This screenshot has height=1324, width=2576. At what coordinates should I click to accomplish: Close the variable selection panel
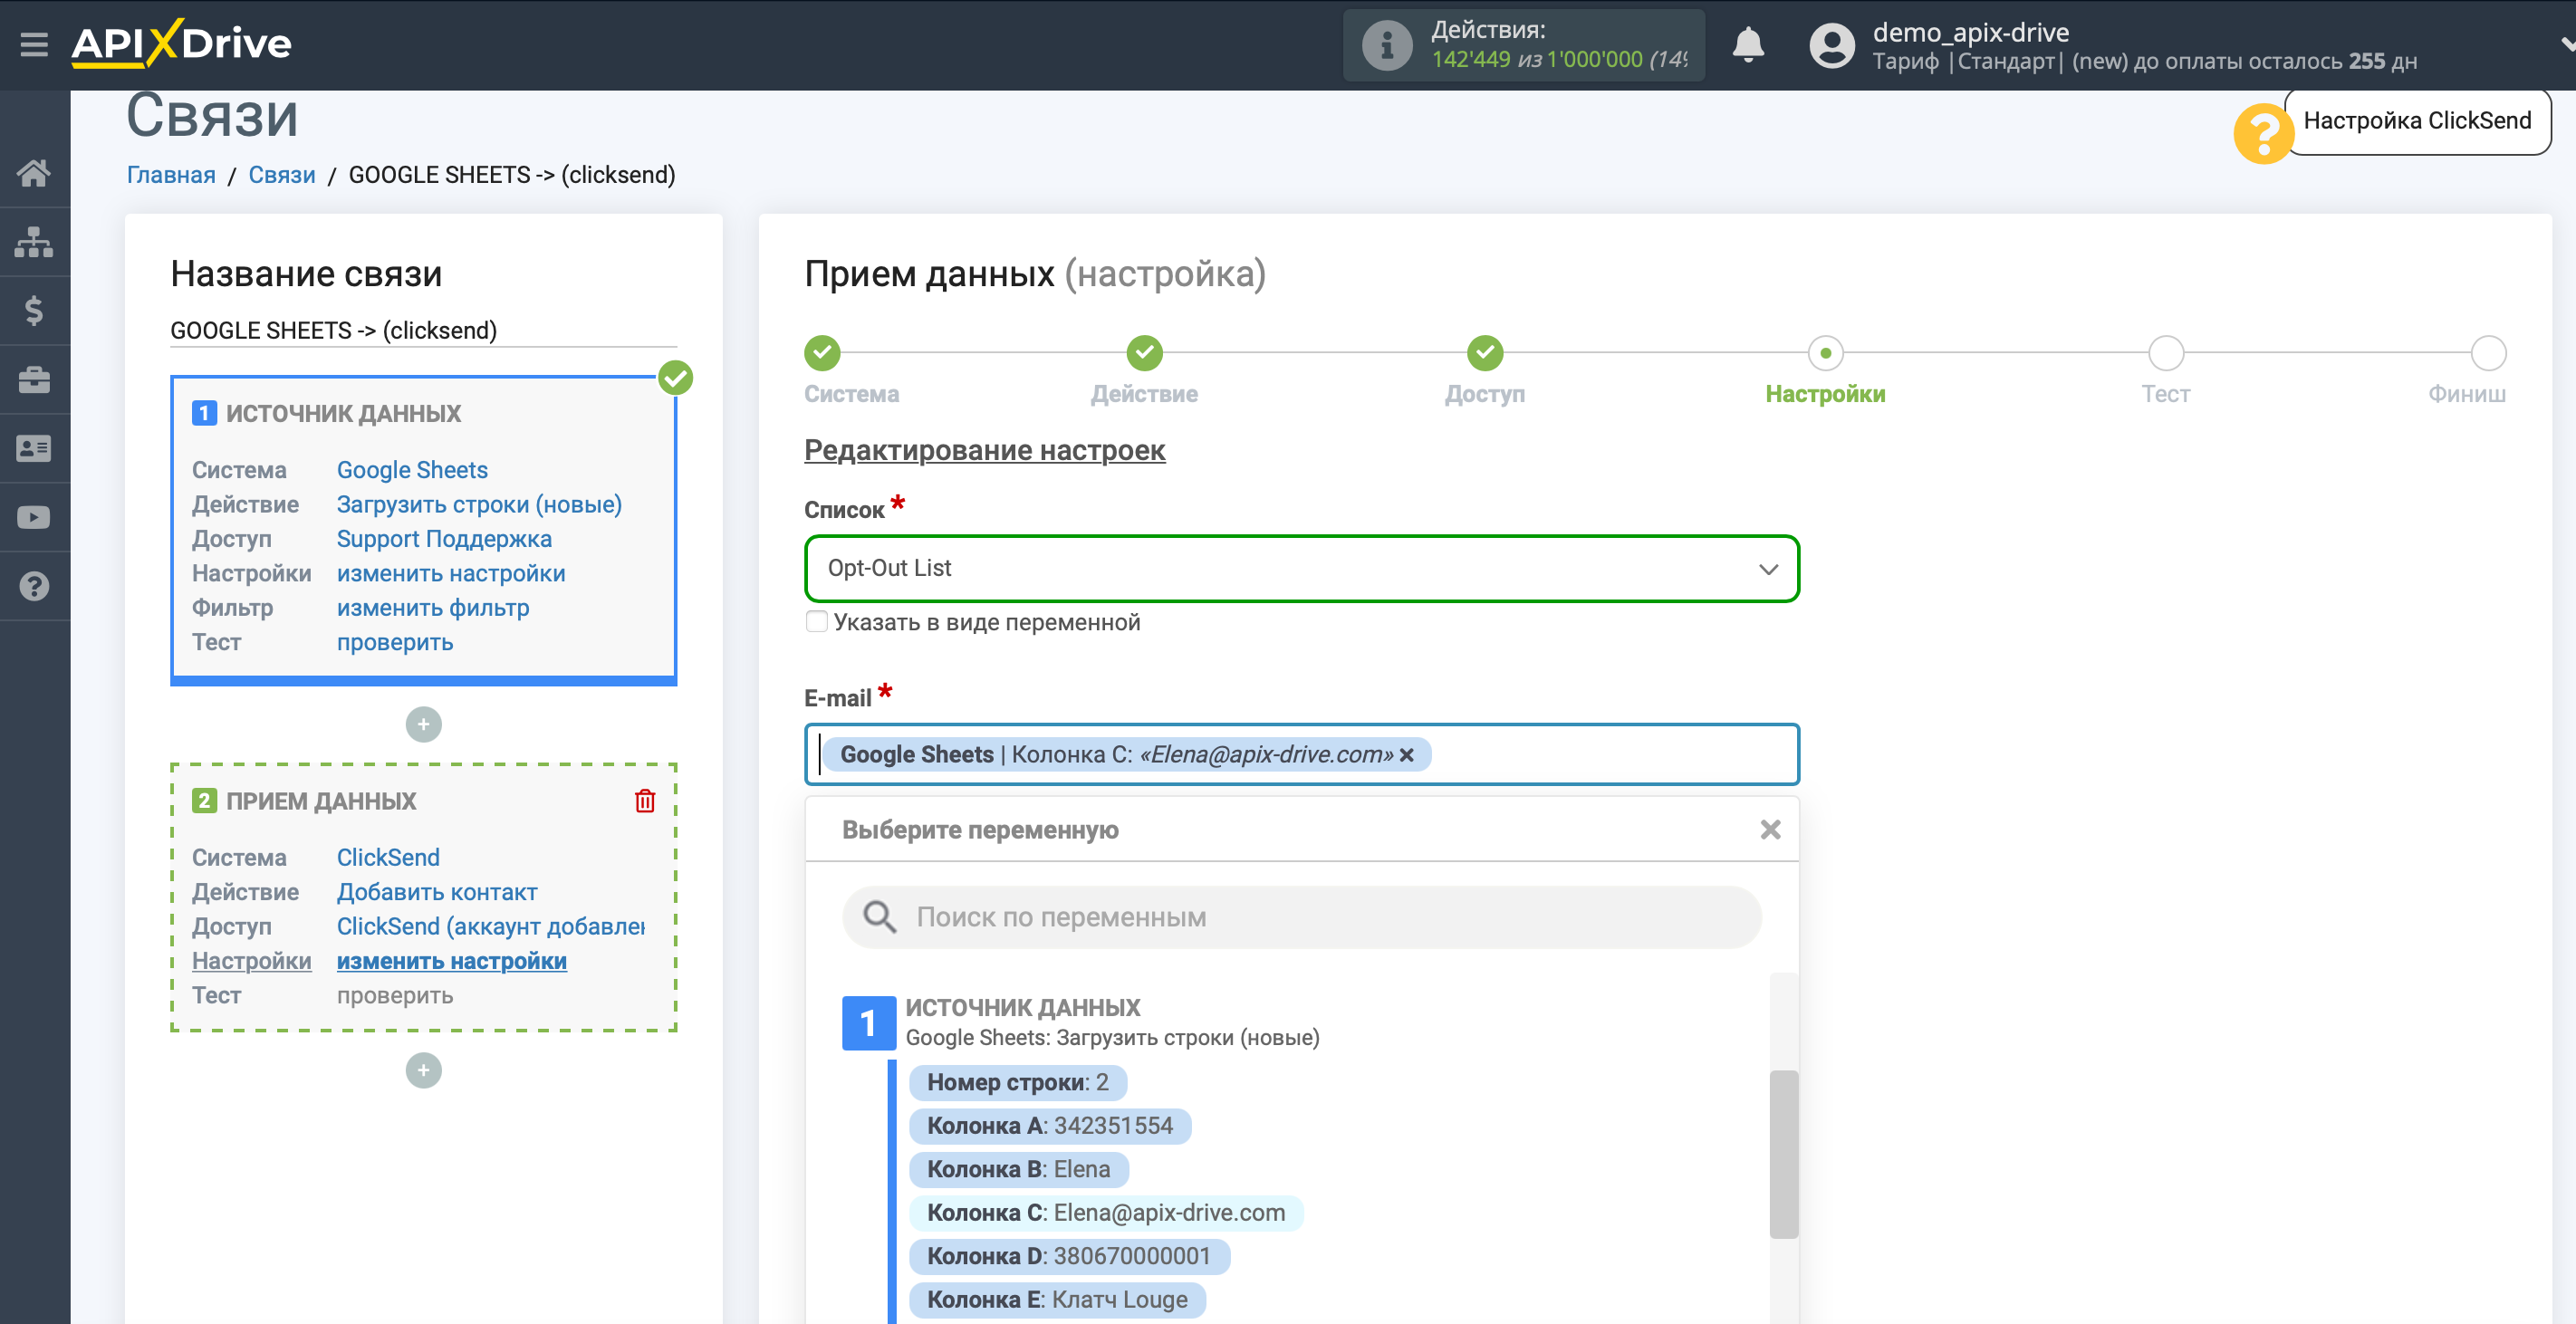pos(1770,829)
